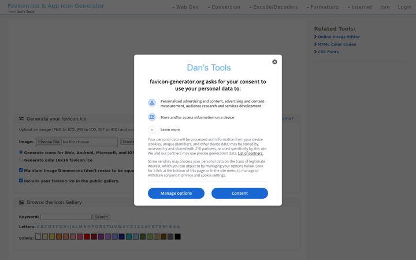This screenshot has height=260, width=416.
Task: Select the white color swatch
Action: pos(38,236)
